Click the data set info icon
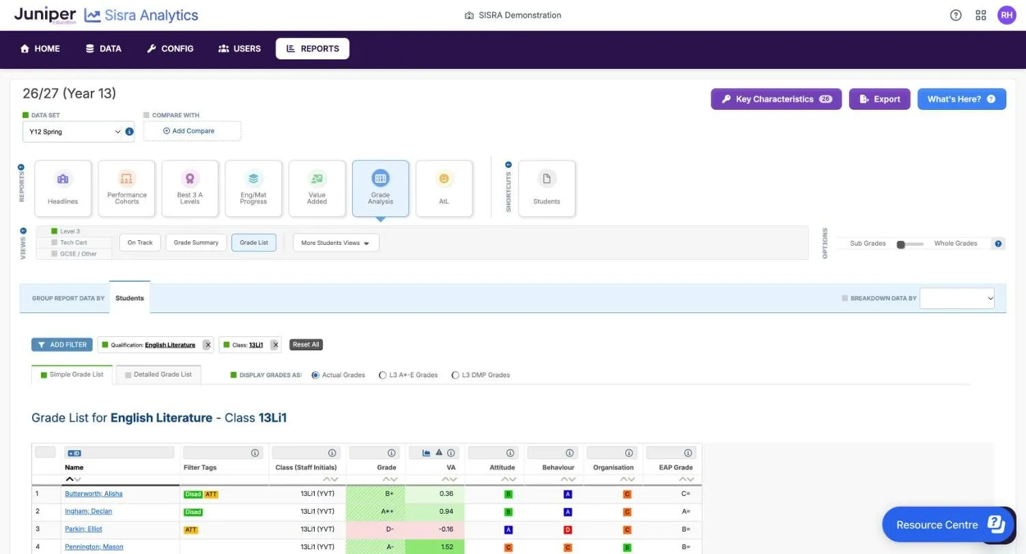The width and height of the screenshot is (1026, 554). pos(129,132)
